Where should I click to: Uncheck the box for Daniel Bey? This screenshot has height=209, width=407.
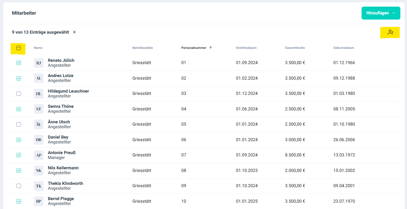click(19, 140)
